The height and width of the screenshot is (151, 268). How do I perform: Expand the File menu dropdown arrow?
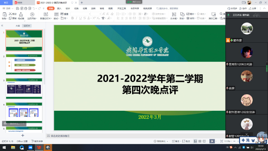[x=13, y=8]
